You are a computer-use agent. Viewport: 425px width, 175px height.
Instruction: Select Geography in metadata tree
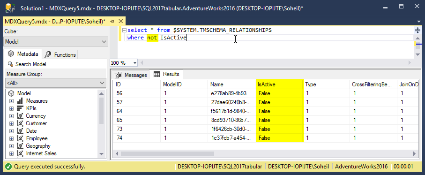pos(38,146)
